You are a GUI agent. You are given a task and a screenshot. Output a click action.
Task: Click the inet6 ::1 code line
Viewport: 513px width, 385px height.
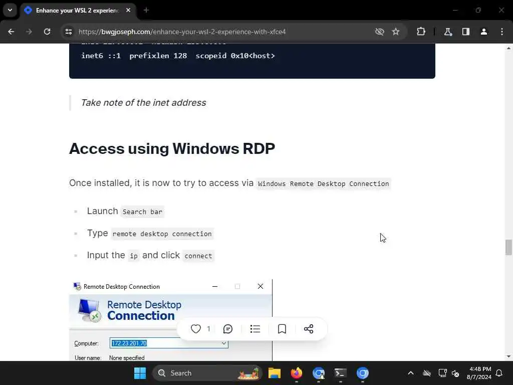(x=178, y=56)
